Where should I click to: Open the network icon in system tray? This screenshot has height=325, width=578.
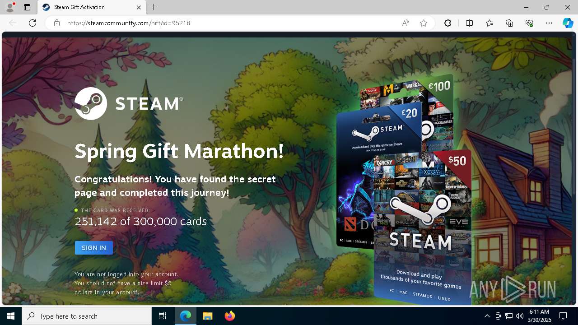509,316
